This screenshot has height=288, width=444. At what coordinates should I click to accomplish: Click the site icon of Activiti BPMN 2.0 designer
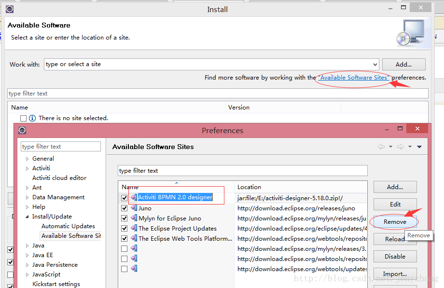point(134,197)
